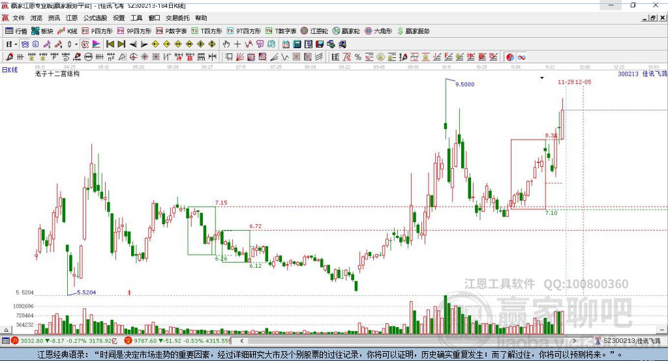
Task: Expand the candlestick style dropdown arrow
Action: (76, 44)
